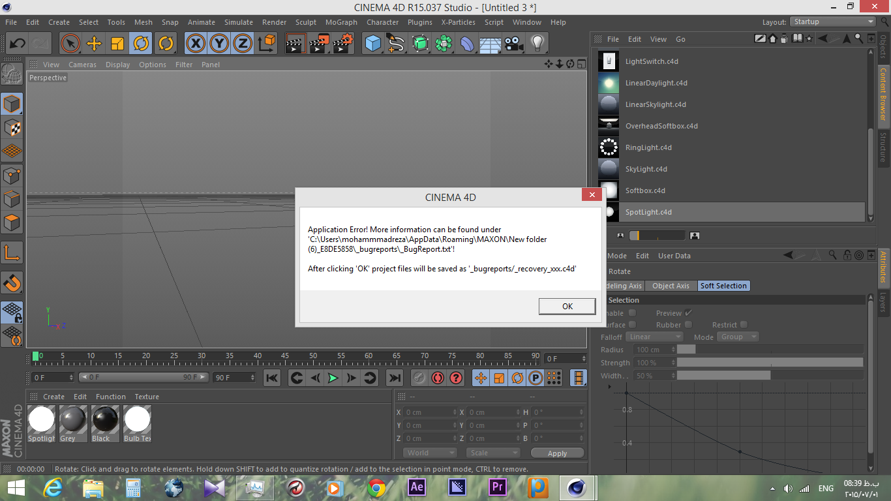Open the Sculpt menu

pos(305,22)
